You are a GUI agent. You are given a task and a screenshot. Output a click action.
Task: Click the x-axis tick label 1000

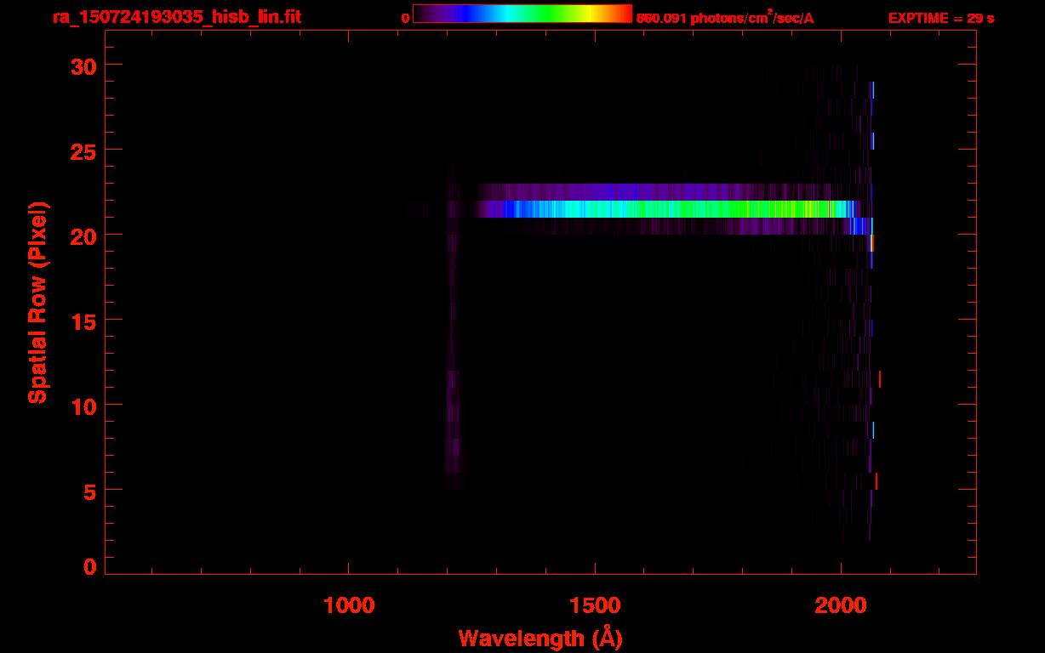(x=349, y=605)
